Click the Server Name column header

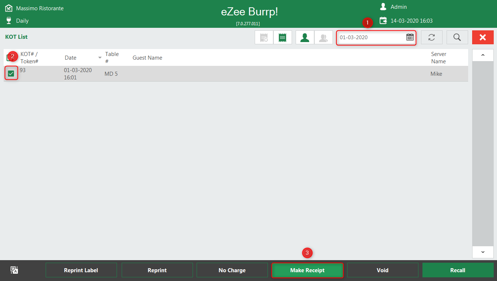[x=439, y=57]
